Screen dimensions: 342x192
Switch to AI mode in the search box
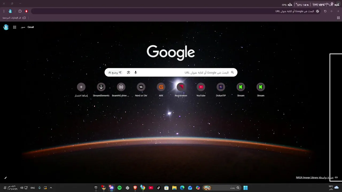coord(115,73)
